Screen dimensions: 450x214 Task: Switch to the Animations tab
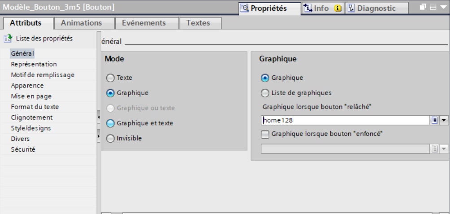tap(81, 23)
